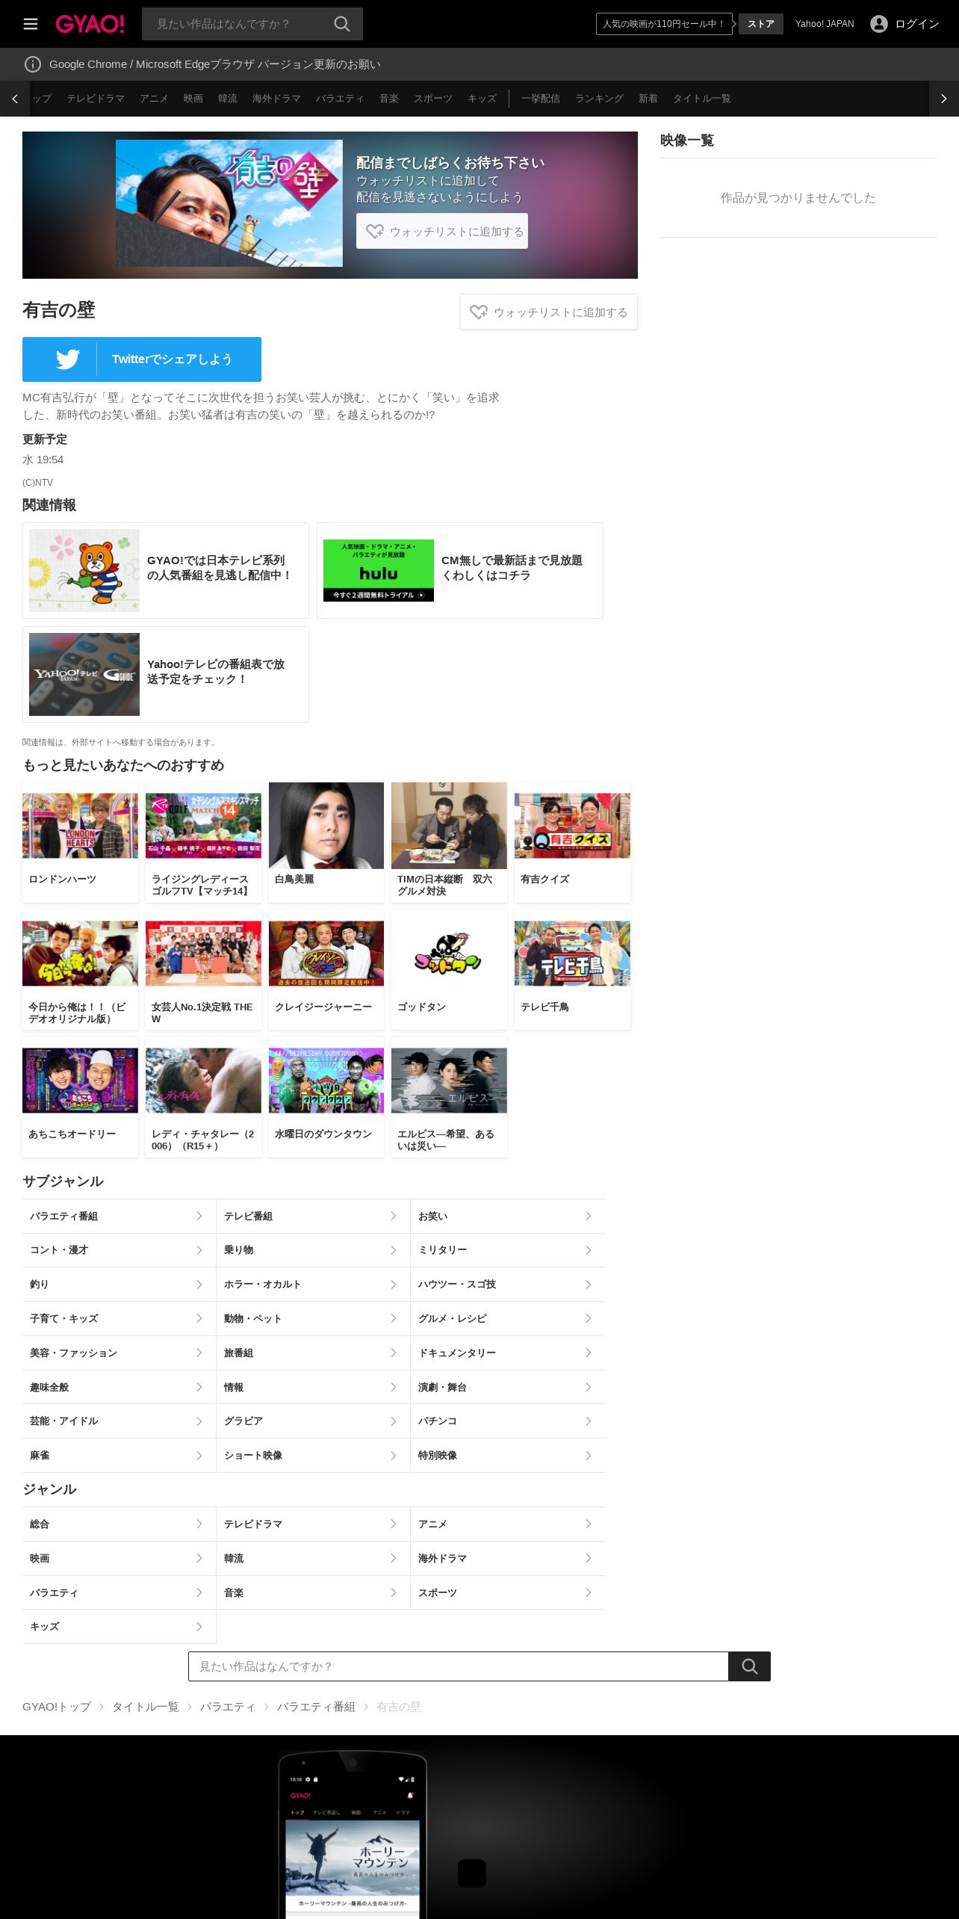Open 音楽 genre link
The image size is (959, 1919).
click(313, 1592)
